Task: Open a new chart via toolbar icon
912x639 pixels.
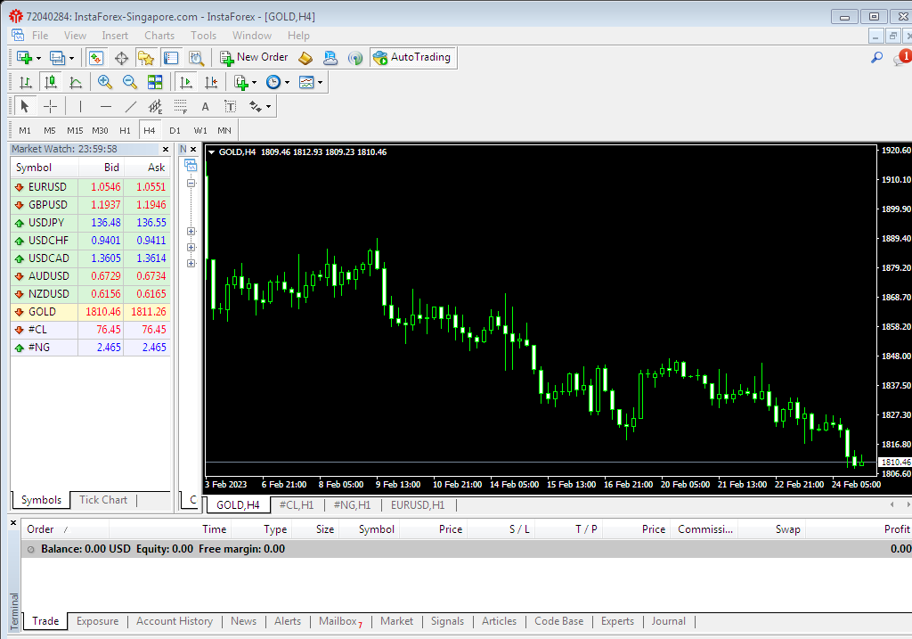Action: coord(24,58)
